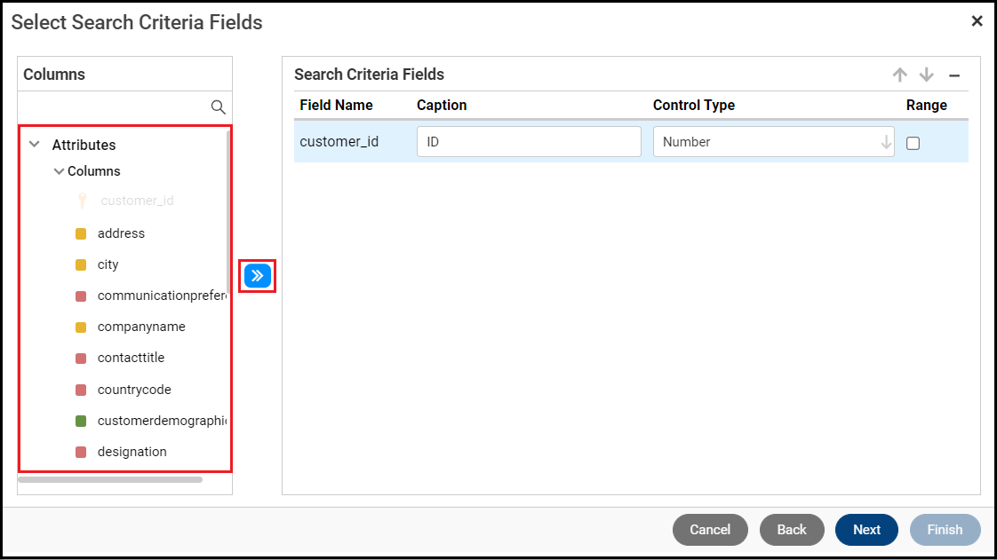Click the minus remove field icon
997x560 pixels.
[x=954, y=75]
